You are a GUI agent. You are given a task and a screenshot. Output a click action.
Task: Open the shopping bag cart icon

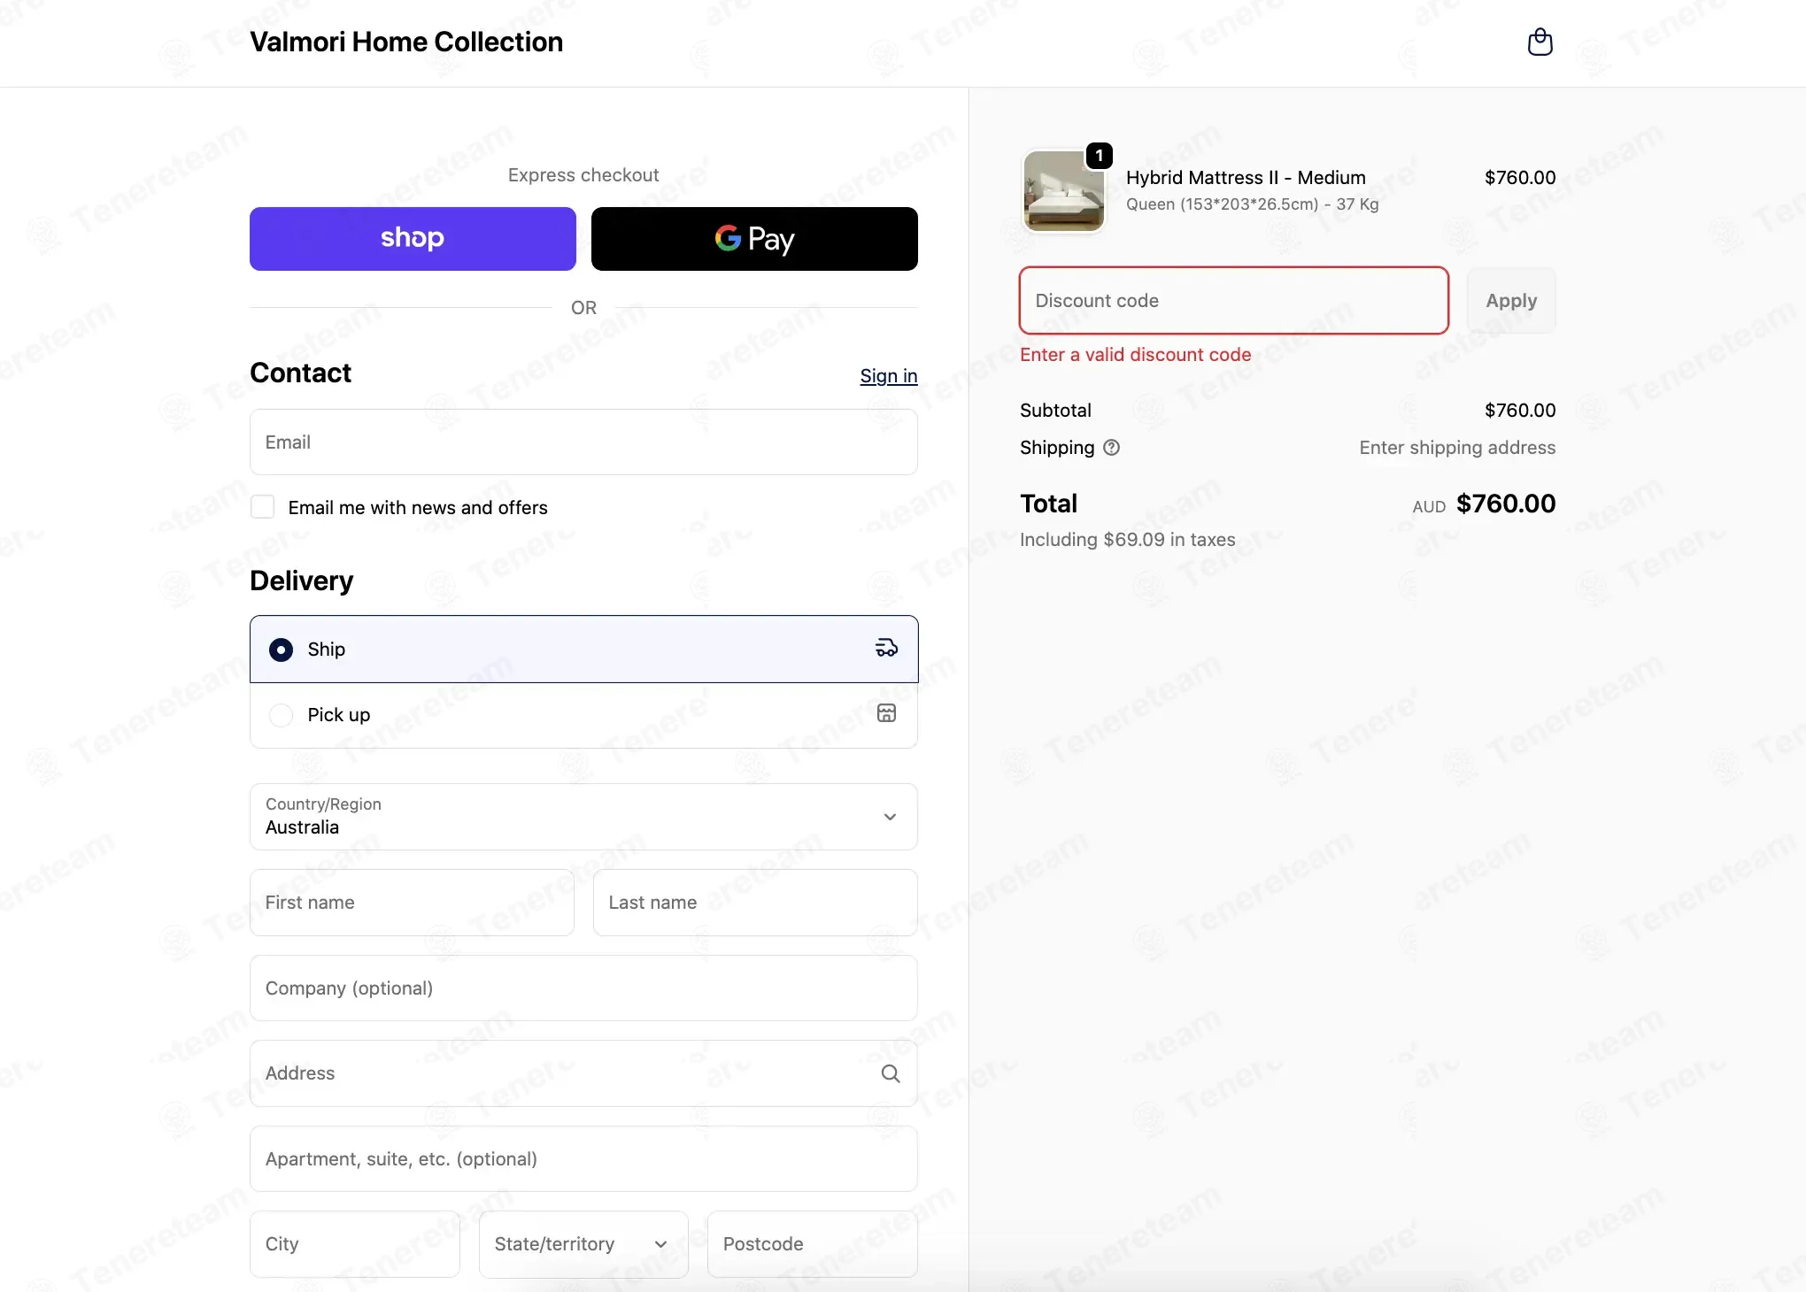[1540, 42]
